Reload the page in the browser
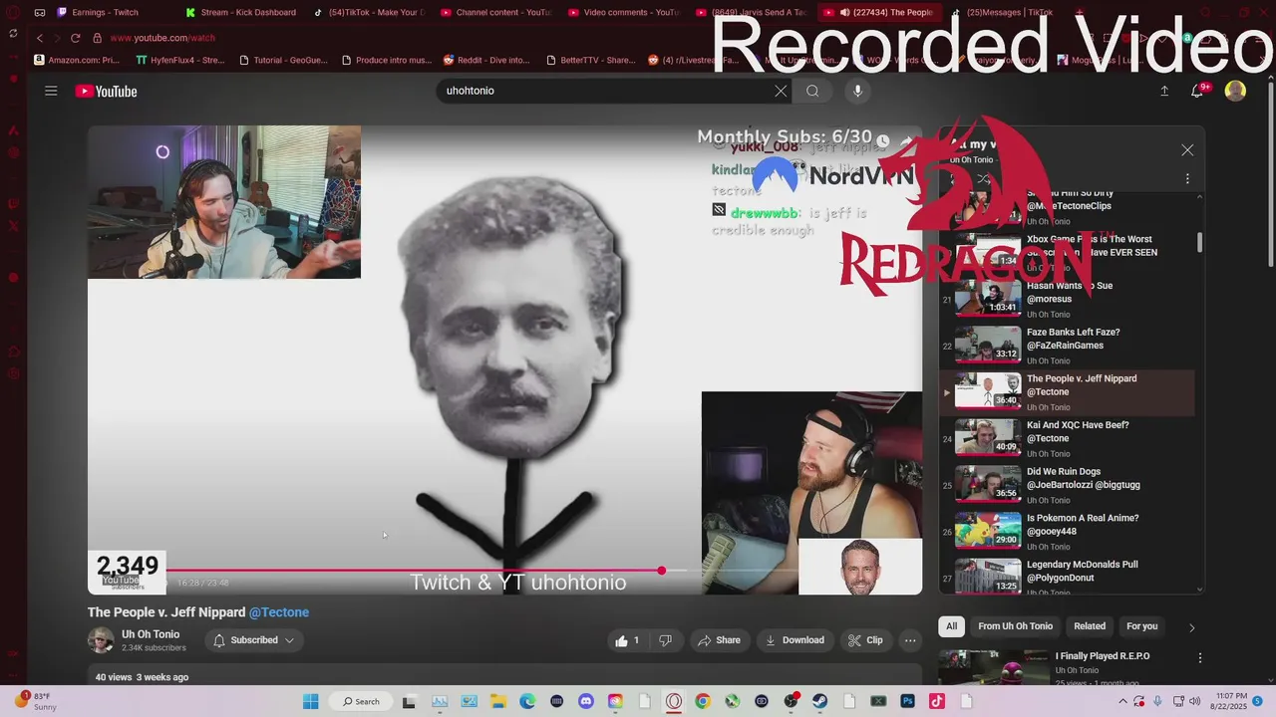The width and height of the screenshot is (1276, 717). pyautogui.click(x=75, y=38)
